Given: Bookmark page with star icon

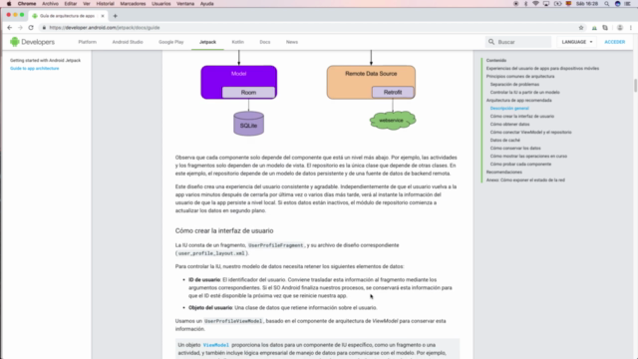Looking at the screenshot, I should tap(581, 28).
